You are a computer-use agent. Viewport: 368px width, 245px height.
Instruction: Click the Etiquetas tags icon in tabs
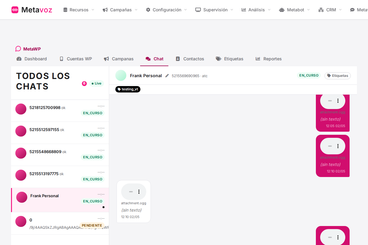coord(219,59)
